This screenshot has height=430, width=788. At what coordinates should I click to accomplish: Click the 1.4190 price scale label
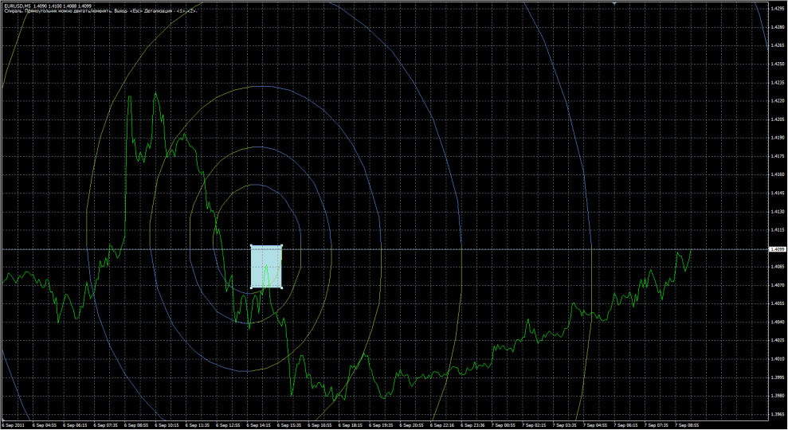(x=777, y=138)
